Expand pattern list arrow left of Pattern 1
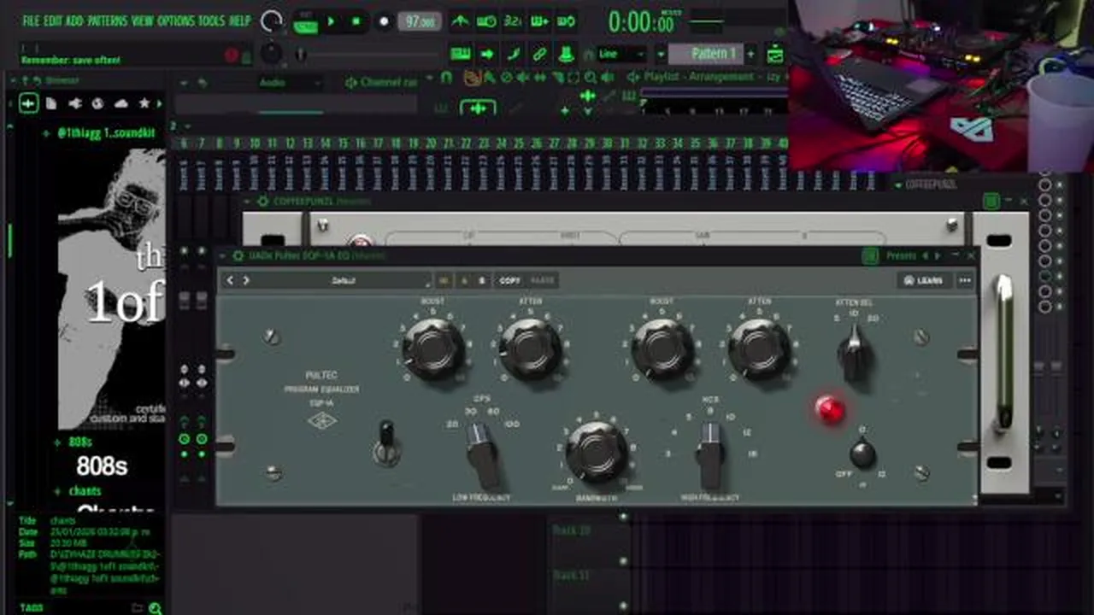Viewport: 1094px width, 615px height. pos(661,54)
